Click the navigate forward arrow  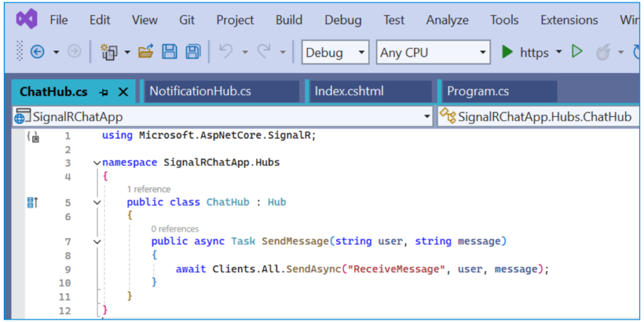pyautogui.click(x=74, y=52)
